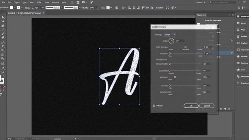This screenshot has width=249, height=140.
Task: Open the Effect menu
Action: [40, 2]
